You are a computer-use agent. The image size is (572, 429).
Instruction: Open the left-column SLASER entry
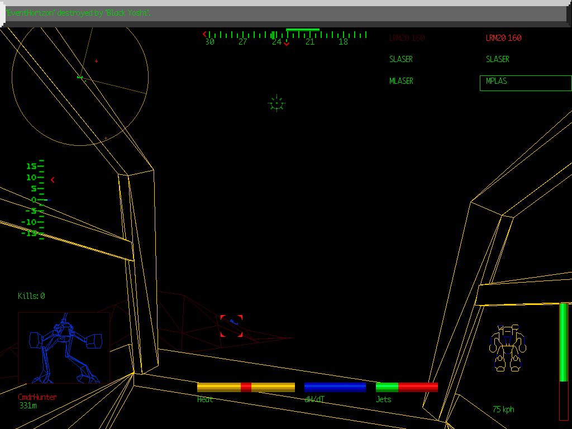(401, 59)
